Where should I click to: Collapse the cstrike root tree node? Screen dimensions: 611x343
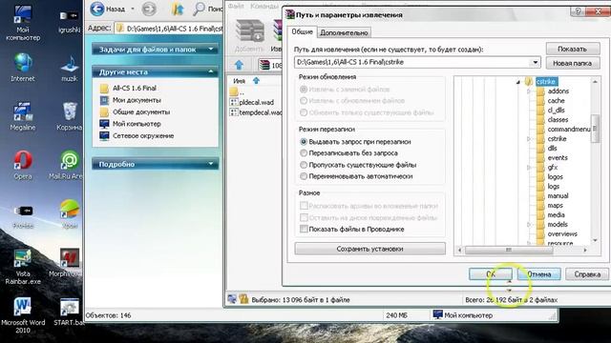click(x=518, y=82)
